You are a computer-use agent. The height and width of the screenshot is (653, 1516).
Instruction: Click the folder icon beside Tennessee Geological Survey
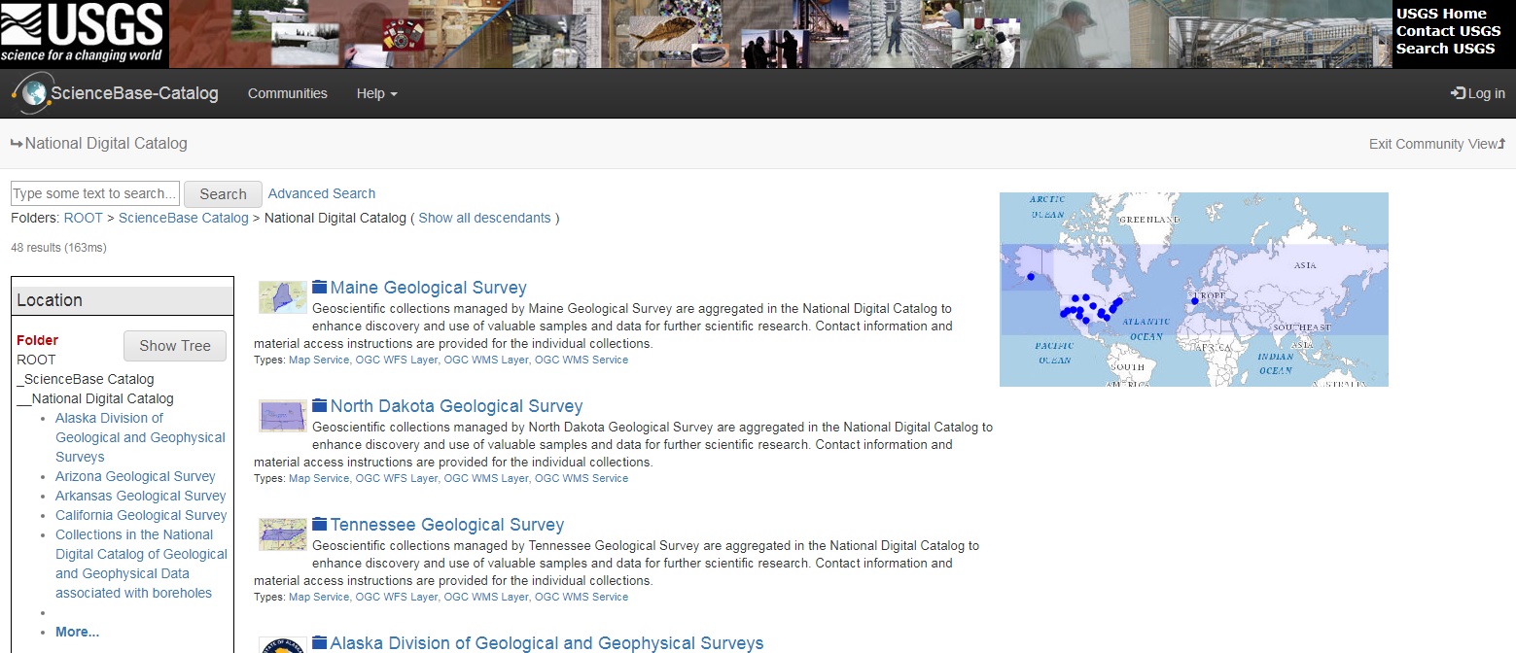tap(319, 524)
